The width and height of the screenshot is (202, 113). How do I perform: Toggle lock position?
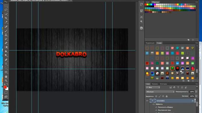click(x=163, y=96)
